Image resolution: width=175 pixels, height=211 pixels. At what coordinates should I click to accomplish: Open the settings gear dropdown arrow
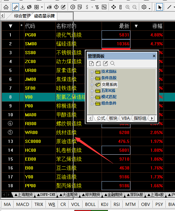click(150, 9)
